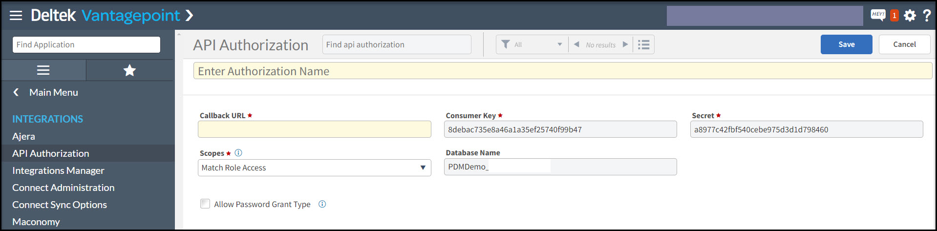
Task: Click the Deltek Vantagepoint logo
Action: click(x=105, y=16)
